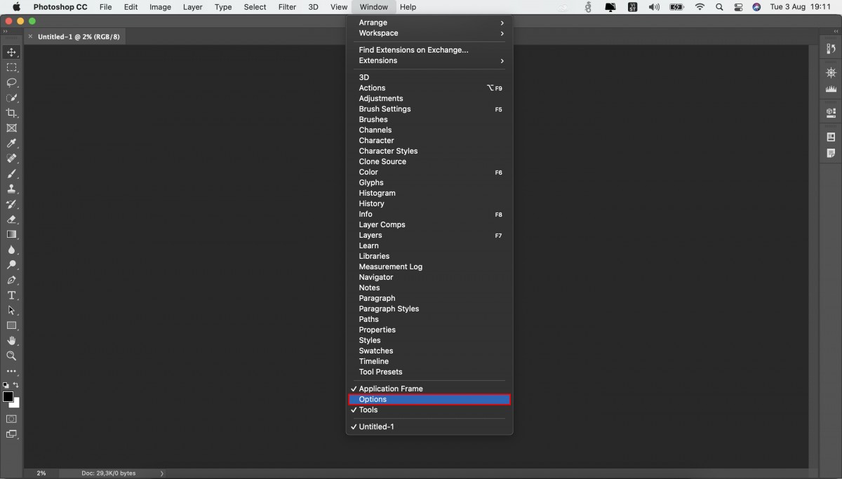The height and width of the screenshot is (479, 842).
Task: Select the Crop tool
Action: coord(11,113)
